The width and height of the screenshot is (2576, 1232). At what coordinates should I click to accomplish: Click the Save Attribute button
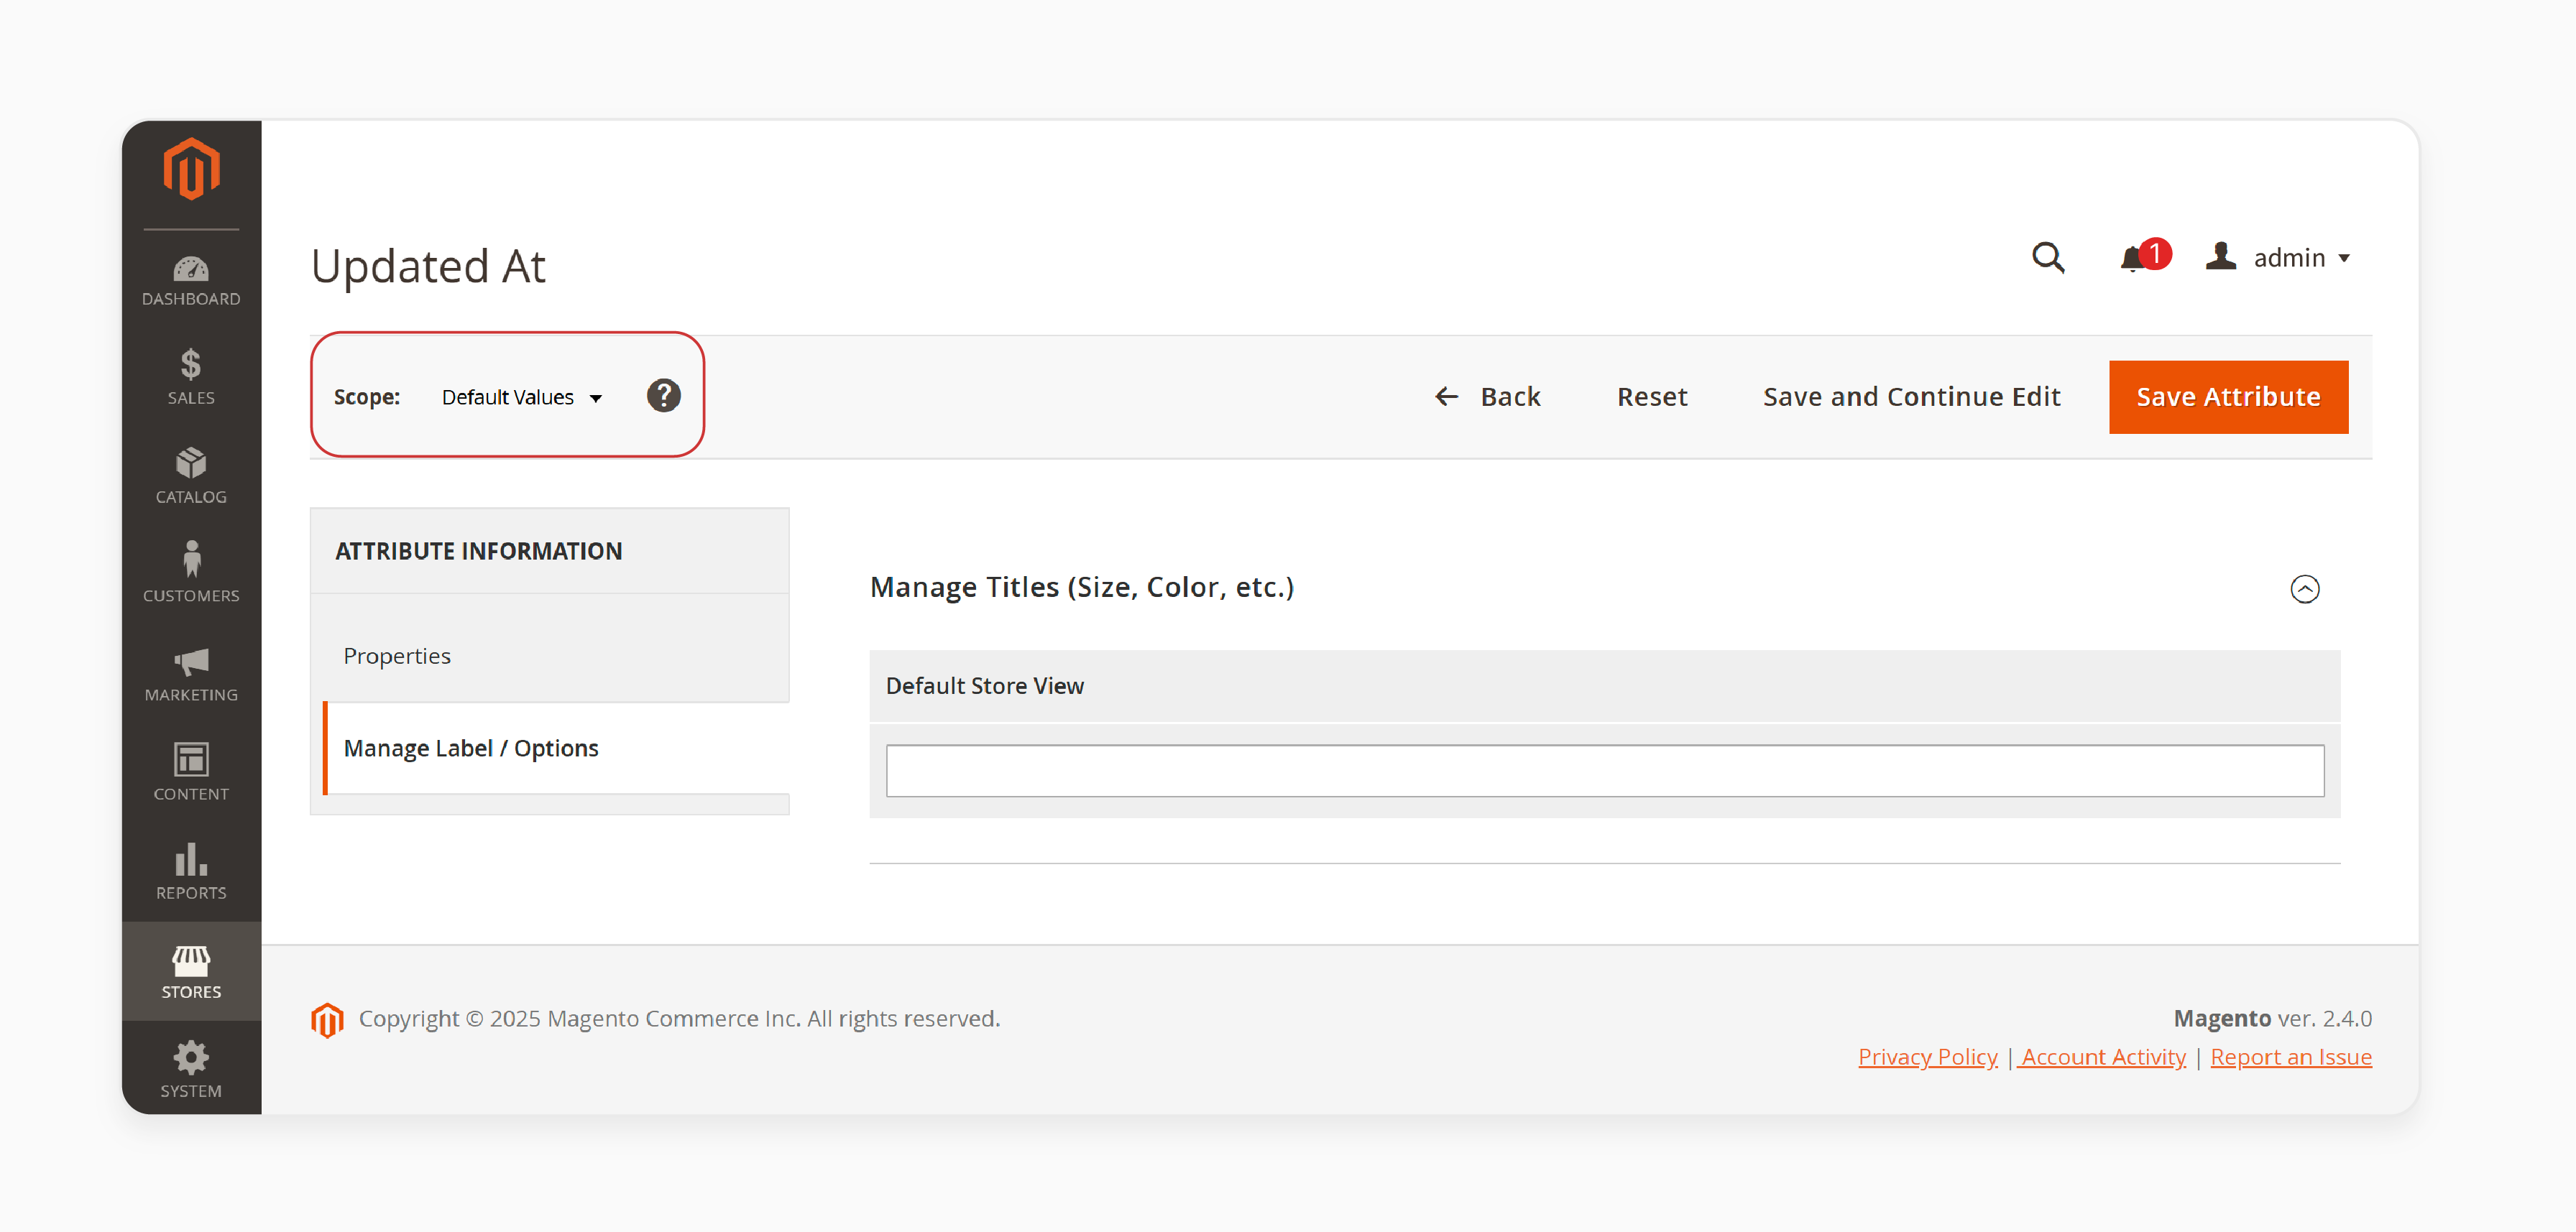[x=2228, y=397]
